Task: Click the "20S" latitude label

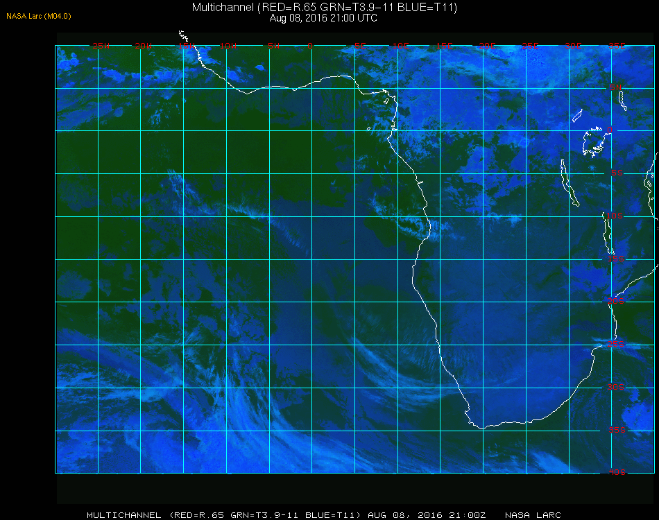Action: [x=616, y=301]
